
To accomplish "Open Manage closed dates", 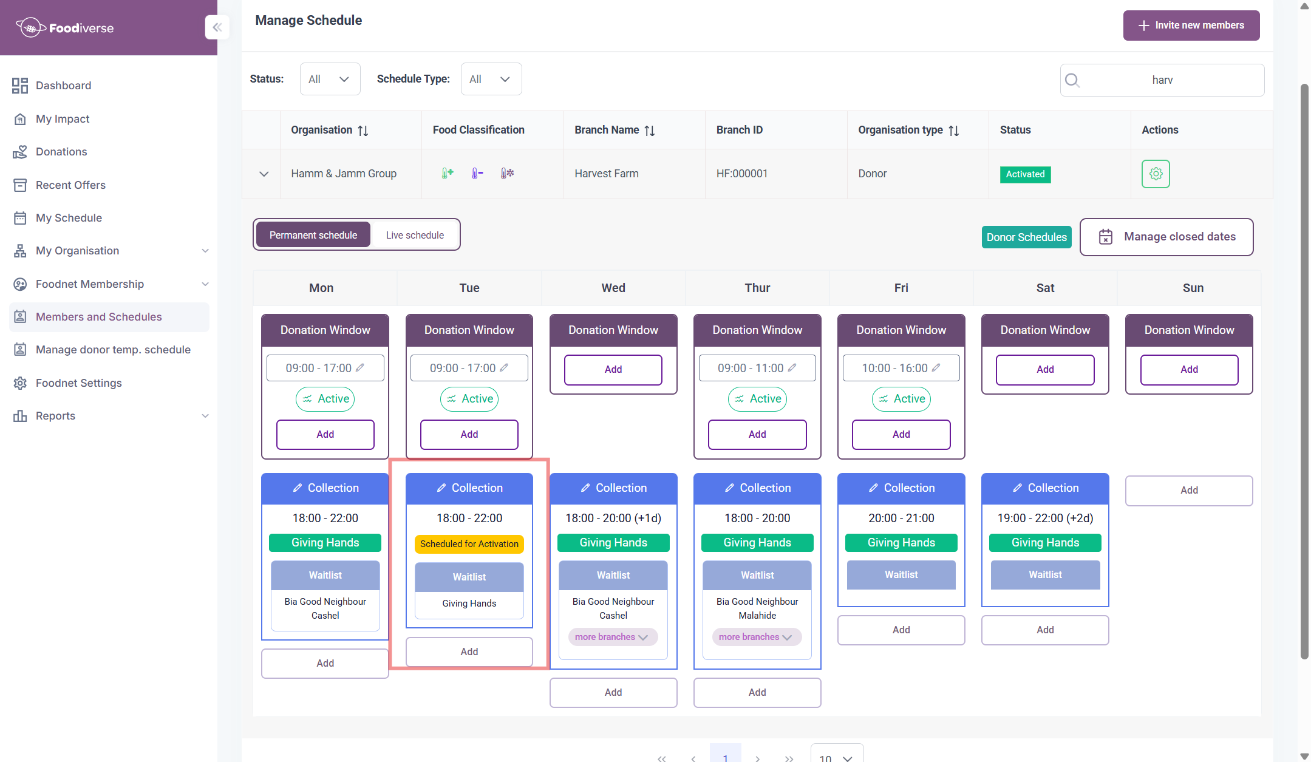I will coord(1166,237).
